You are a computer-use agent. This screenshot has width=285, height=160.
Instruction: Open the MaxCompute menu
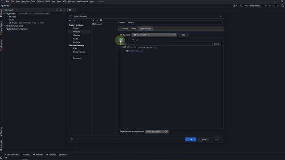point(82,1)
